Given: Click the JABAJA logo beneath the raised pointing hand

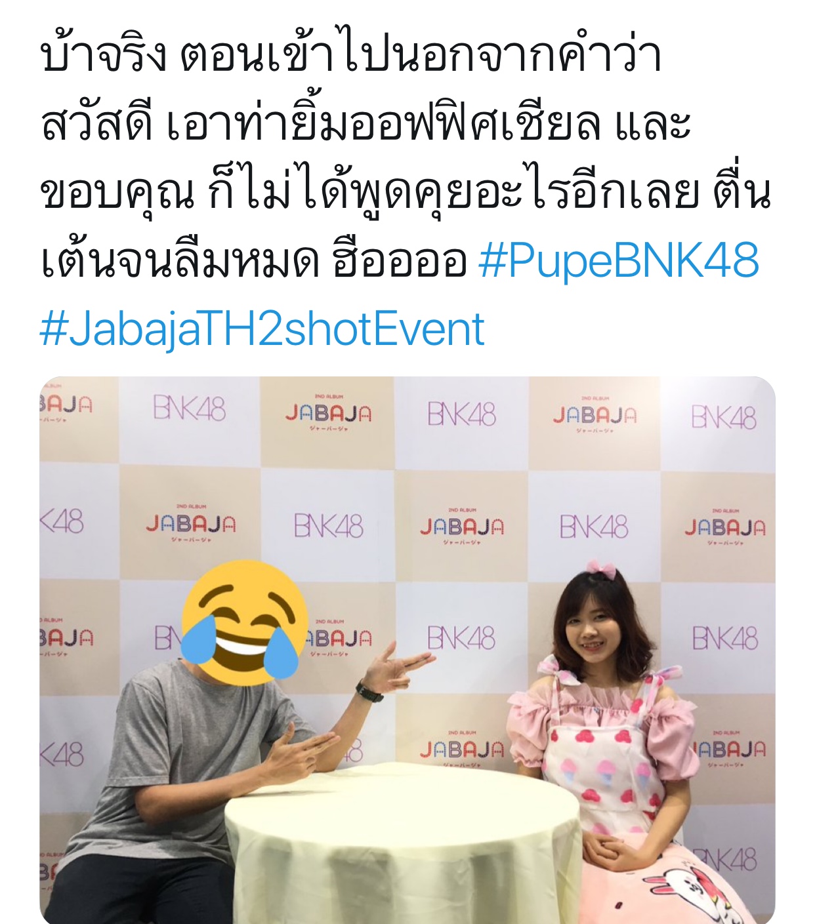Looking at the screenshot, I should (462, 750).
